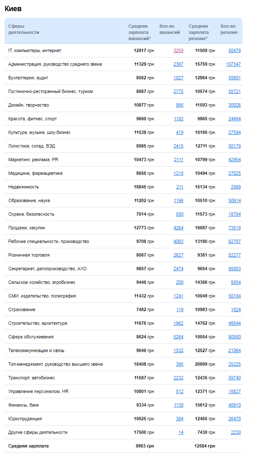
Task: Open vacancies link 5264 for Сфера обслуживания
Action: pos(178,337)
